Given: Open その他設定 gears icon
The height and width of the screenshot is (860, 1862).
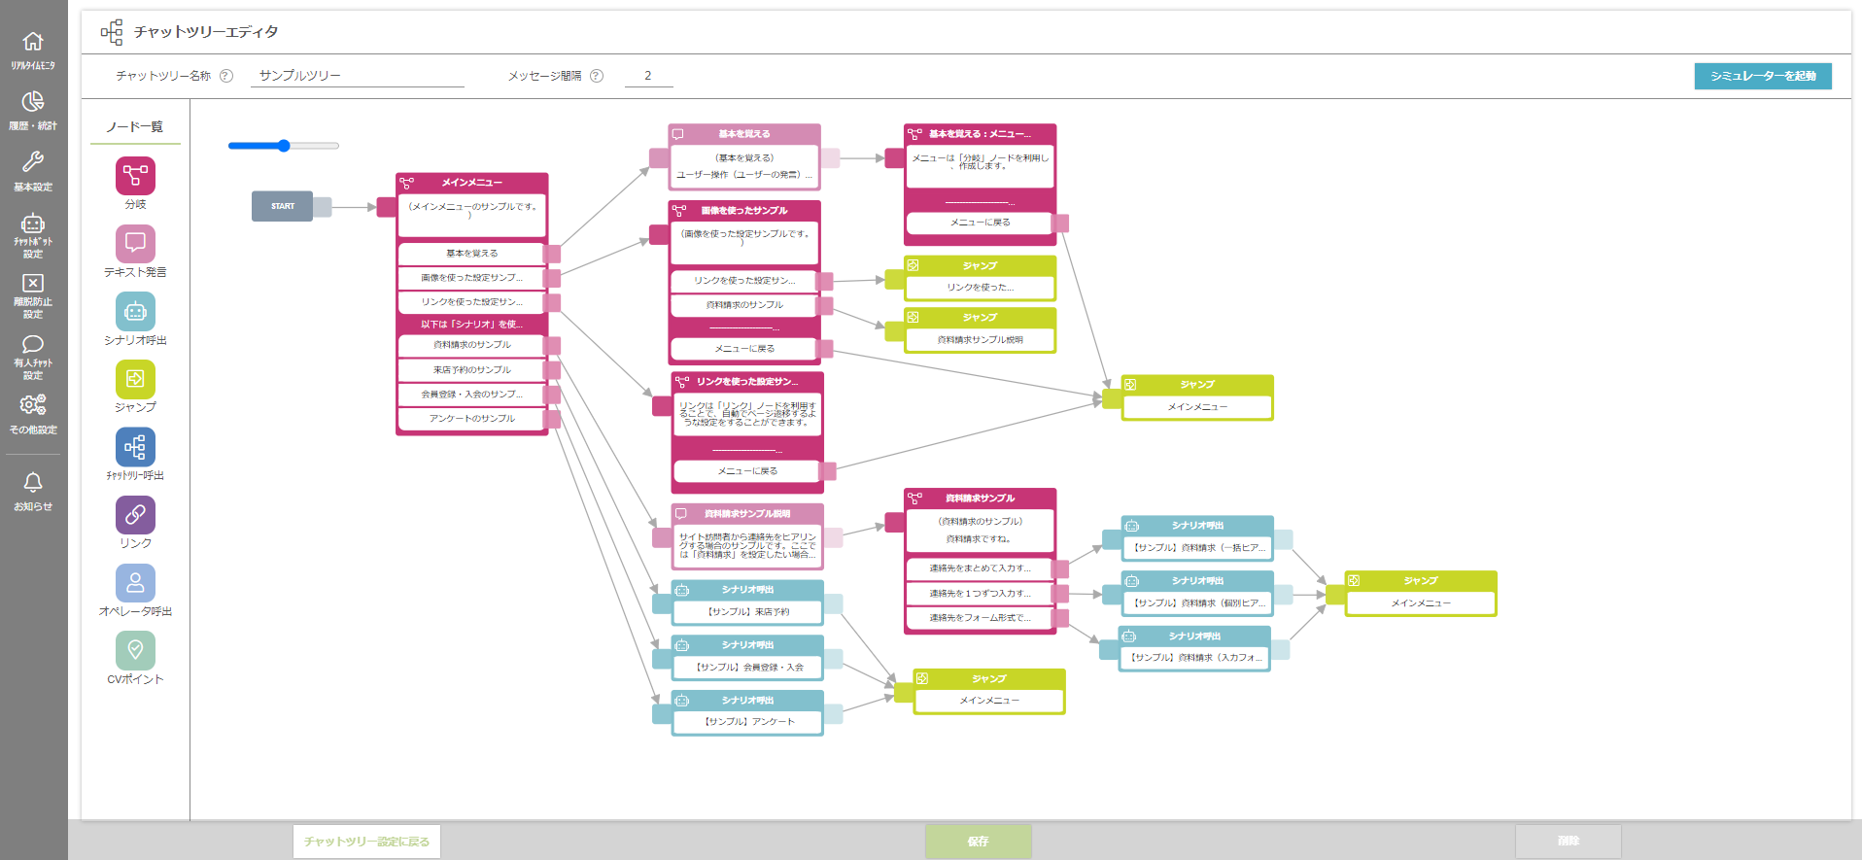Looking at the screenshot, I should [x=33, y=404].
